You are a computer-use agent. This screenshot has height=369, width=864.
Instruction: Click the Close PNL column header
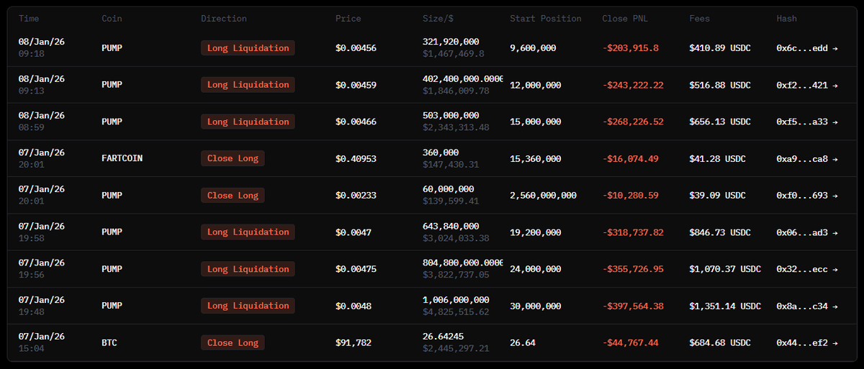pyautogui.click(x=625, y=19)
